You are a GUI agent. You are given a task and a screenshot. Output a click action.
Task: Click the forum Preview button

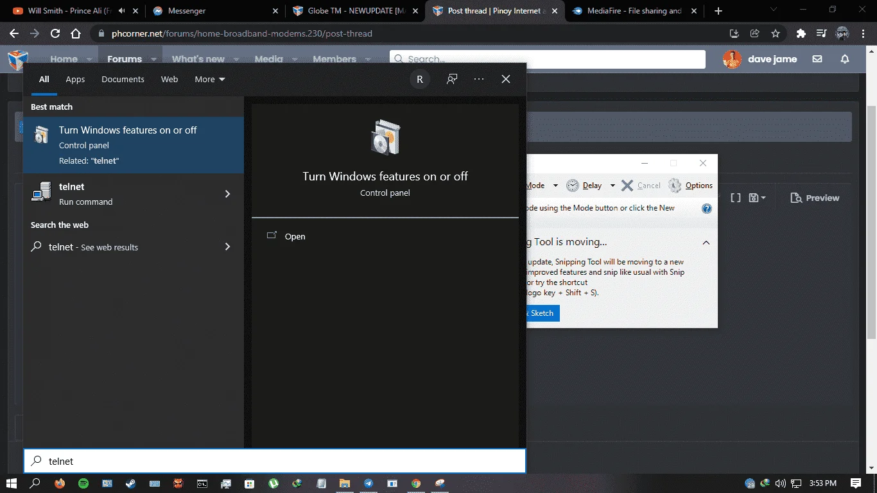[815, 198]
